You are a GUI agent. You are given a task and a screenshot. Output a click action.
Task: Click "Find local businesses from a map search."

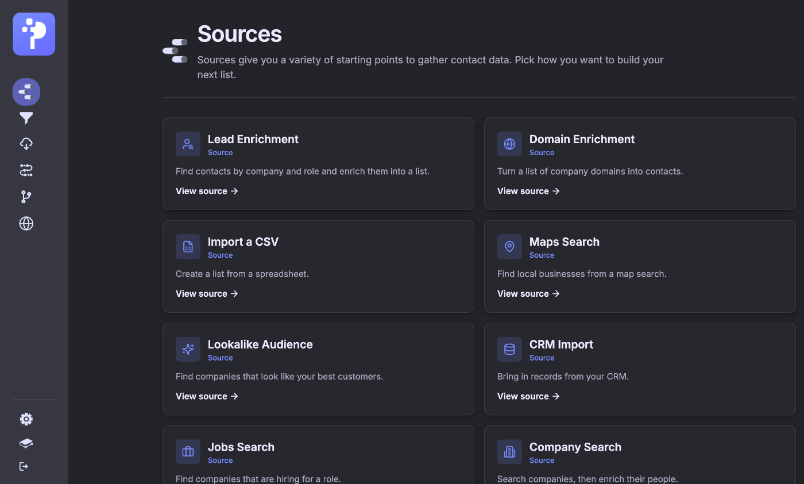(582, 274)
